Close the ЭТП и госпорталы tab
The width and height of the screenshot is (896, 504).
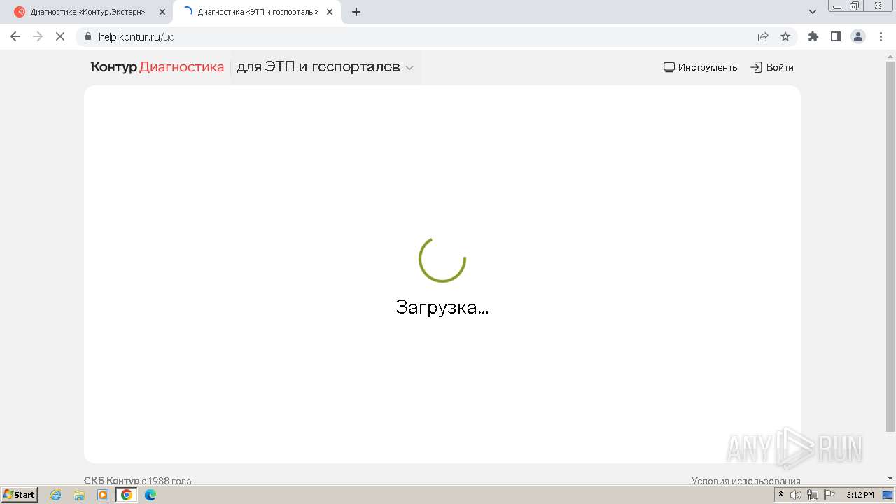pos(330,12)
